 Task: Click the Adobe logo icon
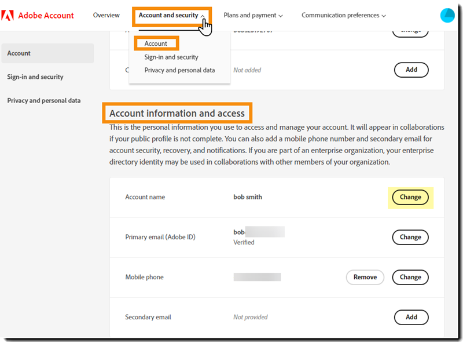(x=8, y=15)
